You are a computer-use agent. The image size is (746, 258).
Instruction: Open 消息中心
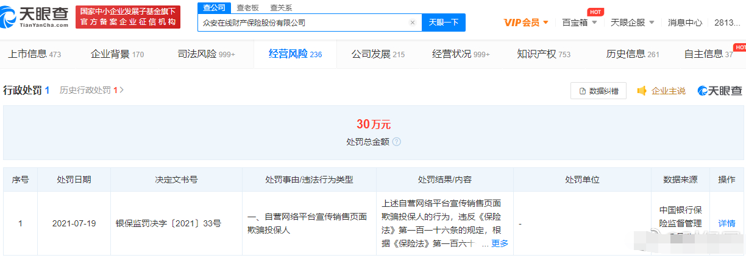[685, 23]
